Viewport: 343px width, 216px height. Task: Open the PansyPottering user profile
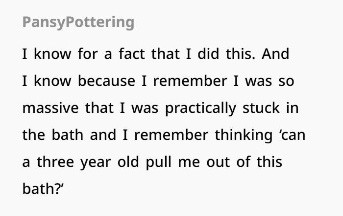click(x=78, y=23)
